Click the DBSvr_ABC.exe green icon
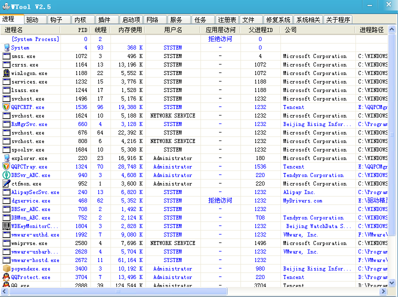398x297 pixels. point(6,175)
